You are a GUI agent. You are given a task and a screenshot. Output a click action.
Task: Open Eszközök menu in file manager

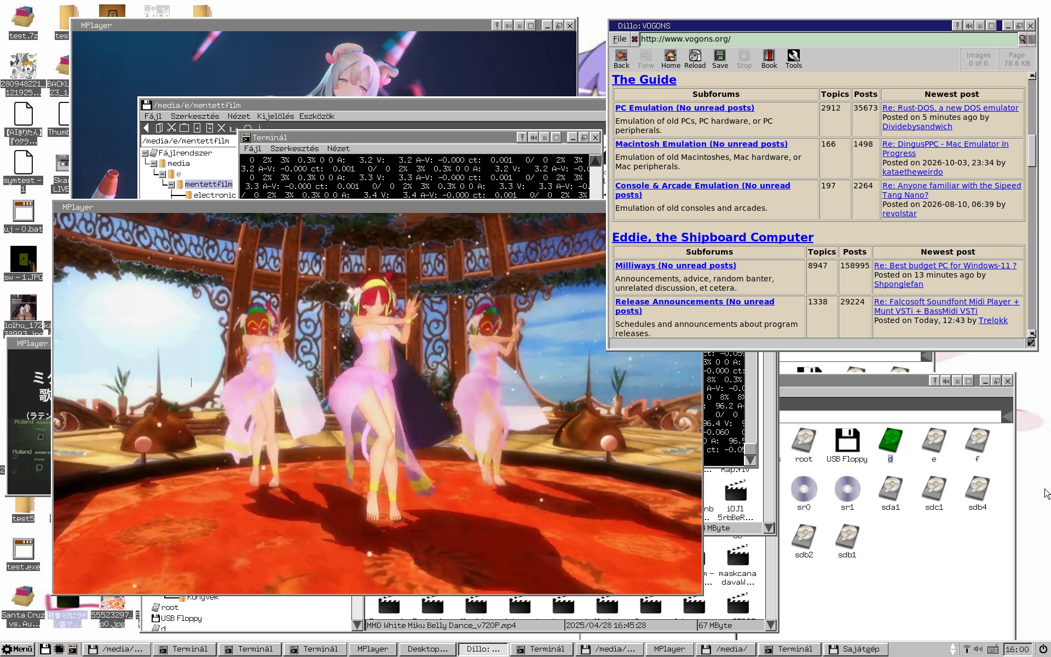coord(316,116)
